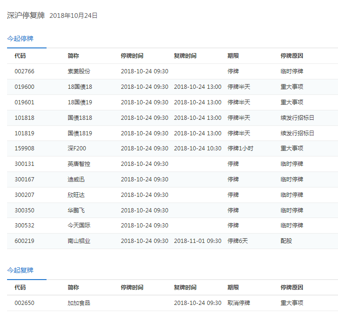Open the 索菱股份 stock name
338x312 pixels.
tap(79, 71)
